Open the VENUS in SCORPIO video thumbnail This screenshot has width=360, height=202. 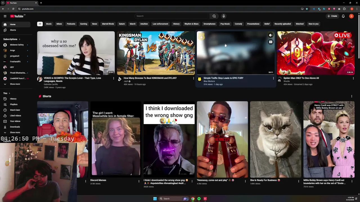[x=76, y=53]
